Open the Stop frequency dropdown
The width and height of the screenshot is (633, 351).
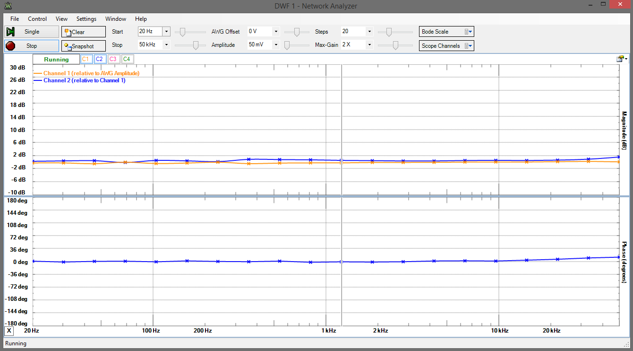pyautogui.click(x=166, y=45)
